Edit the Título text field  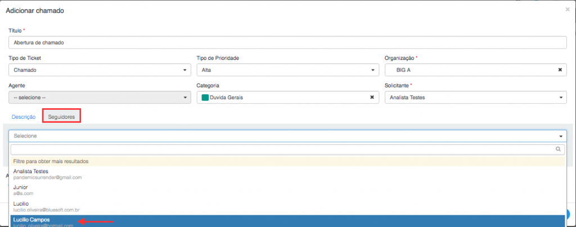pyautogui.click(x=287, y=43)
